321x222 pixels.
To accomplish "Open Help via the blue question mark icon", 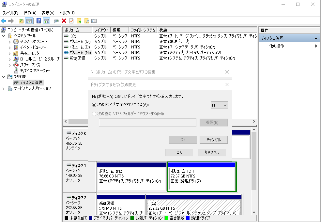I will click(39, 21).
